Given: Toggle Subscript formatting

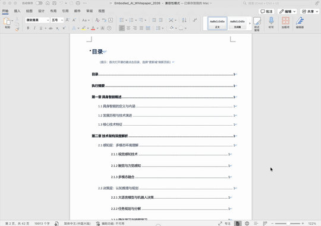Looking at the screenshot, I should coord(58,28).
